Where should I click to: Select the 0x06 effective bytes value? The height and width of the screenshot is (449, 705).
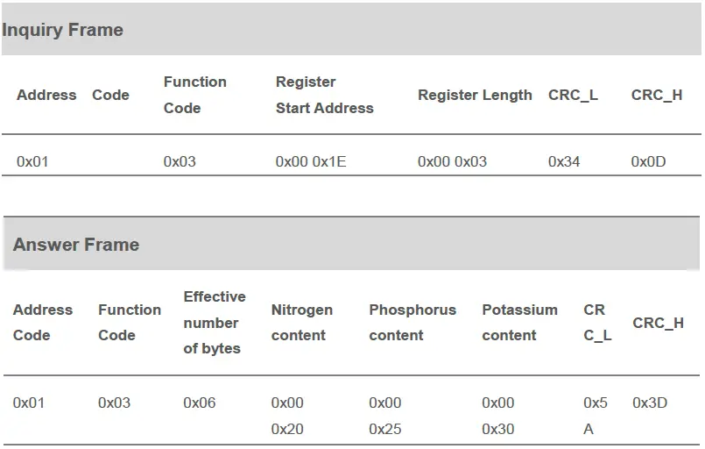(x=200, y=403)
